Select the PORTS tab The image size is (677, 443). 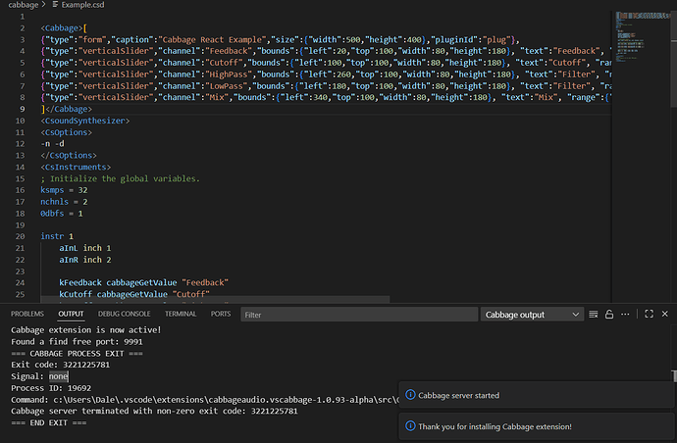click(x=221, y=314)
